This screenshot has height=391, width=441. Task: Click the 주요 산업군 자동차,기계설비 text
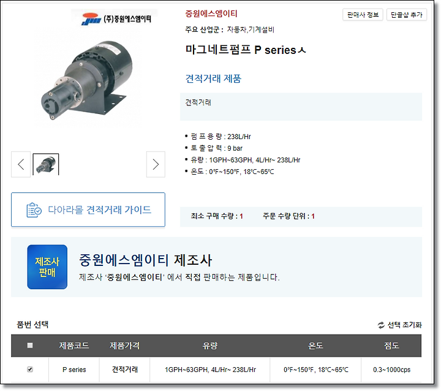[230, 29]
